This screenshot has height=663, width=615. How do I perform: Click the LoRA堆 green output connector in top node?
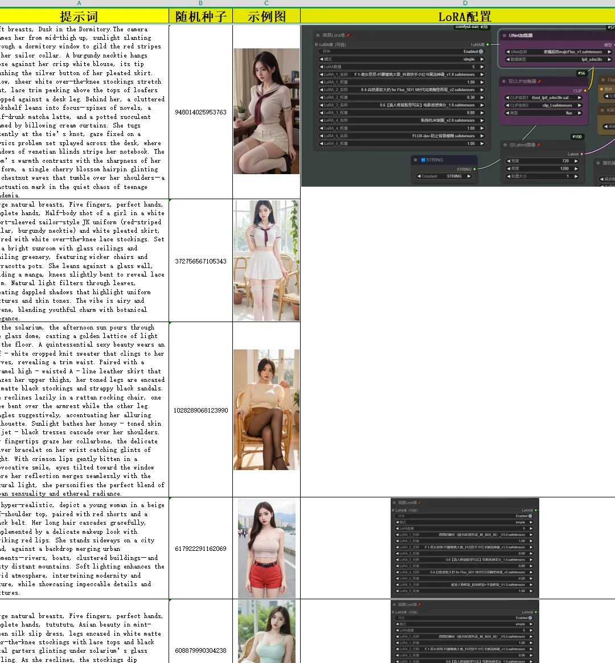tap(488, 44)
